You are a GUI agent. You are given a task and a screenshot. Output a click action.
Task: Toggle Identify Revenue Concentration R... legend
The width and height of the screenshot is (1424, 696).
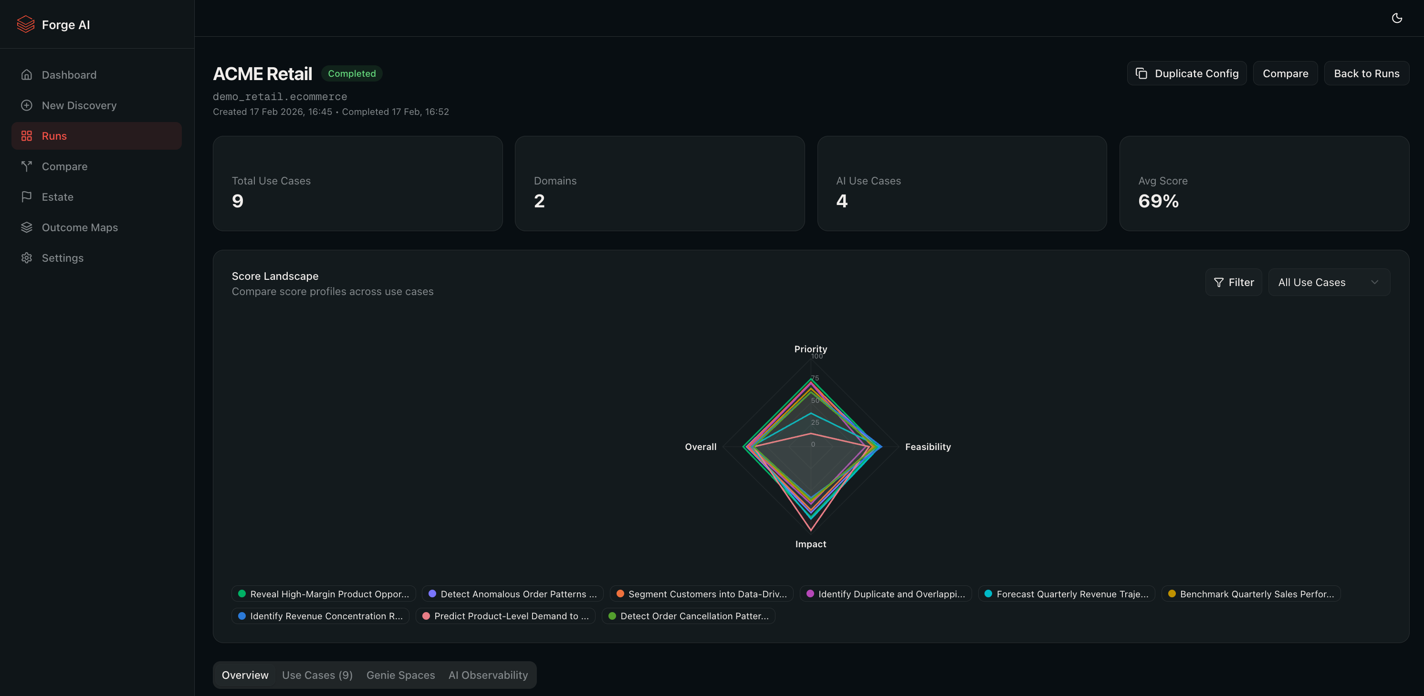tap(320, 616)
